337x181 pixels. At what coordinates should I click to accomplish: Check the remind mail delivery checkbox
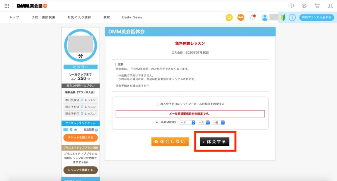[158, 104]
